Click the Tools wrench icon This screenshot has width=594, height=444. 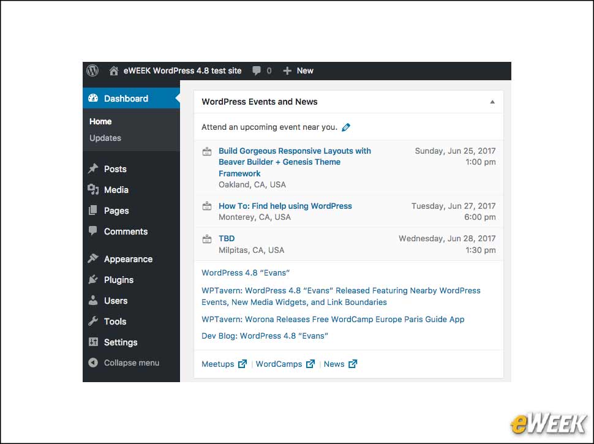[x=93, y=321]
